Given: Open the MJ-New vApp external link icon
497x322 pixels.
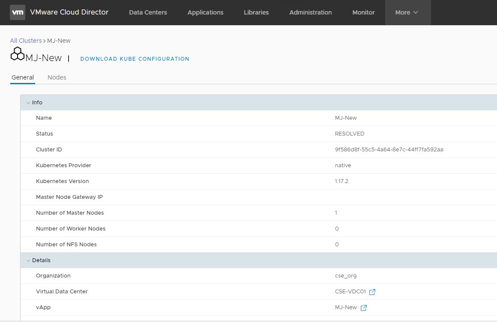Looking at the screenshot, I should (x=363, y=307).
